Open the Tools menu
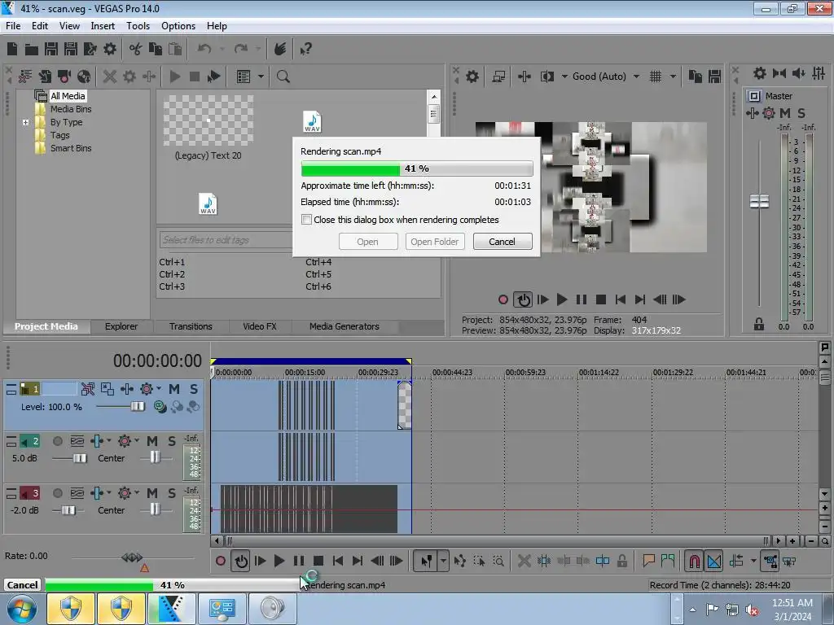The height and width of the screenshot is (625, 834). tap(138, 25)
